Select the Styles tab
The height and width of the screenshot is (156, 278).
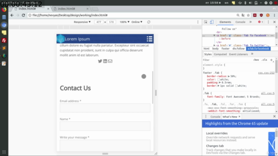pyautogui.click(x=208, y=54)
